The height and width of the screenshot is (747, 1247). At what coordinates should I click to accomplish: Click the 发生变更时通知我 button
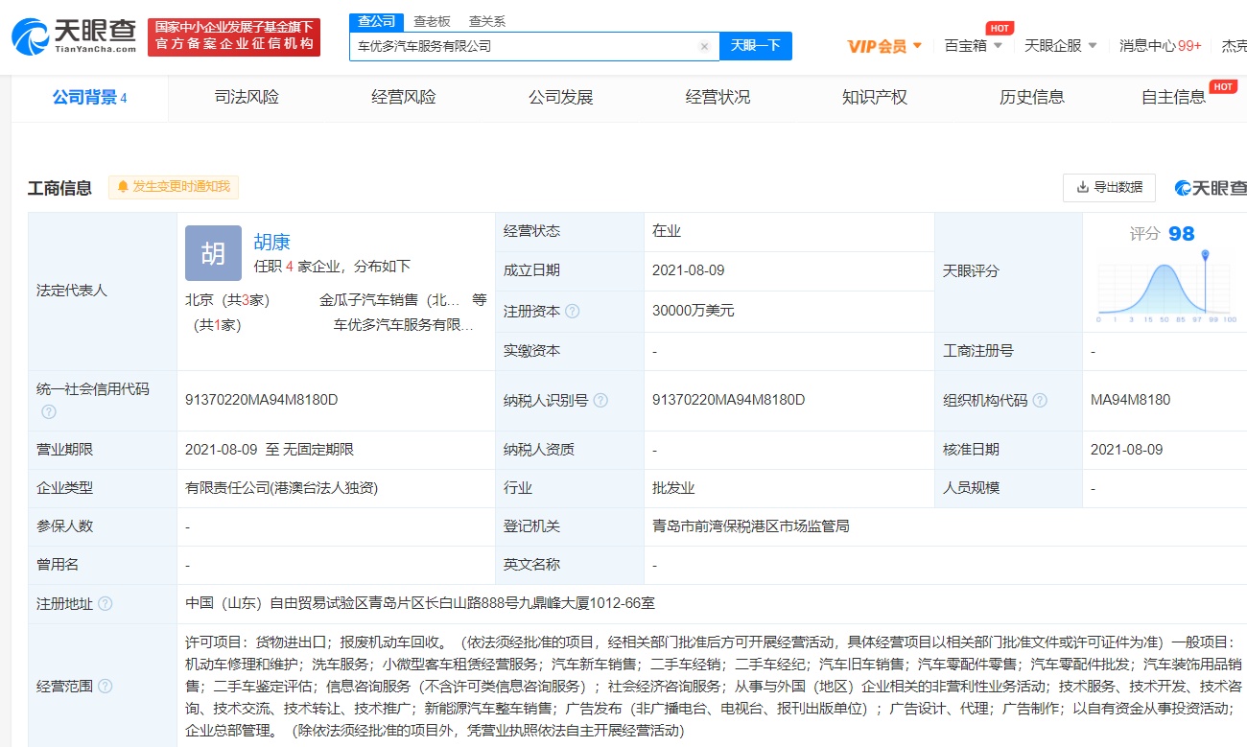click(x=174, y=187)
